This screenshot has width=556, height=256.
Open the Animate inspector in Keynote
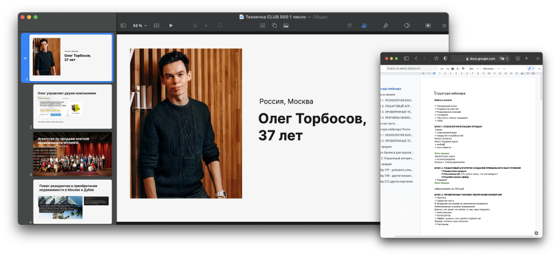click(x=407, y=26)
